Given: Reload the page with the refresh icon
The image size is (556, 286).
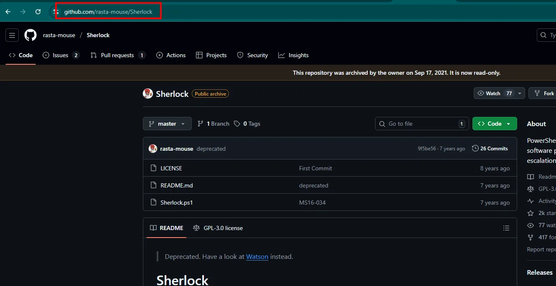Looking at the screenshot, I should point(38,12).
